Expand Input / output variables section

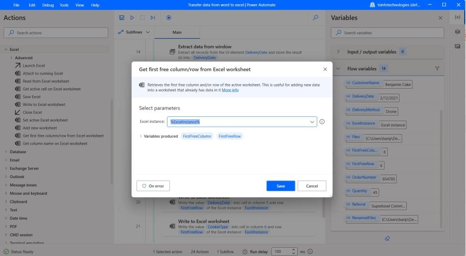tap(338, 52)
